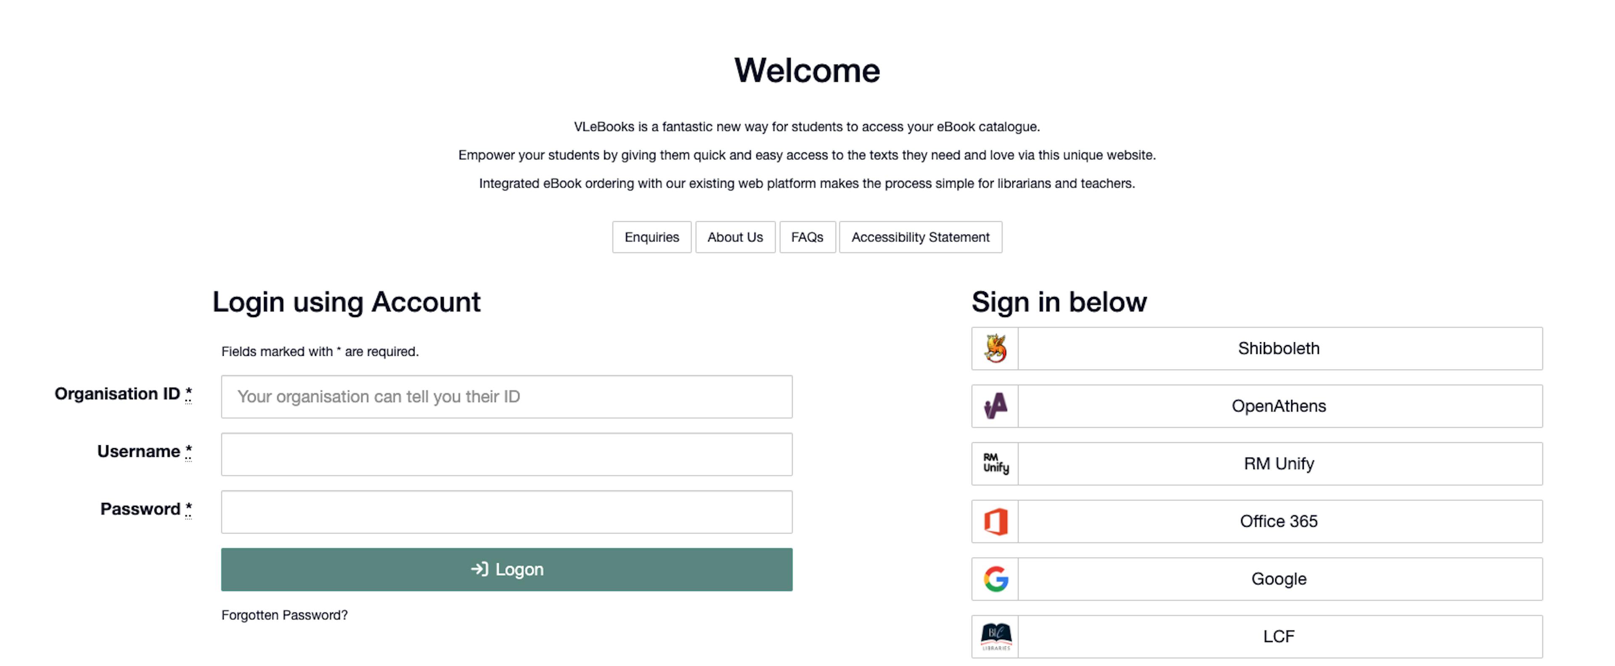Select the LCF sign-in option
The width and height of the screenshot is (1615, 666).
[1279, 637]
